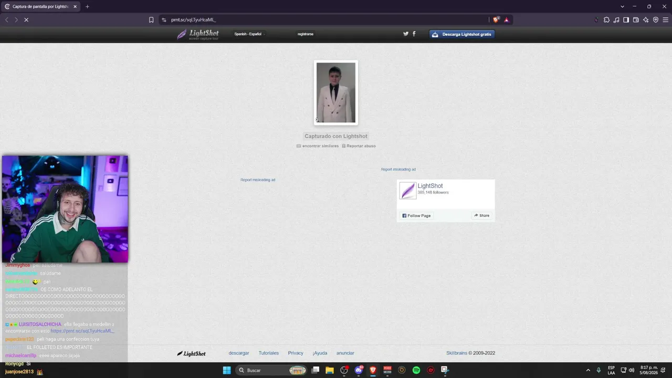Open the Privacy footer link
The height and width of the screenshot is (378, 672).
[x=296, y=353]
